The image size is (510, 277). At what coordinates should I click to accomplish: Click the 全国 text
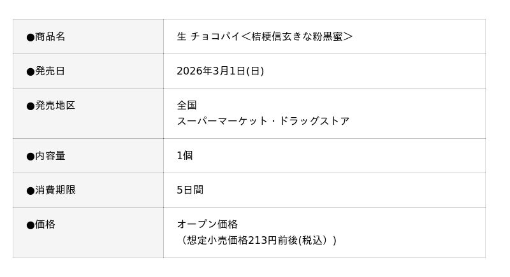(x=187, y=106)
